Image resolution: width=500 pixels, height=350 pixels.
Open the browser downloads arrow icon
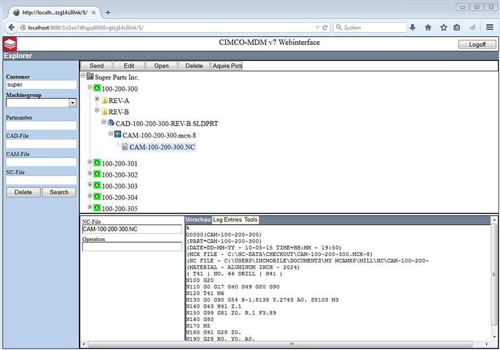click(x=413, y=28)
